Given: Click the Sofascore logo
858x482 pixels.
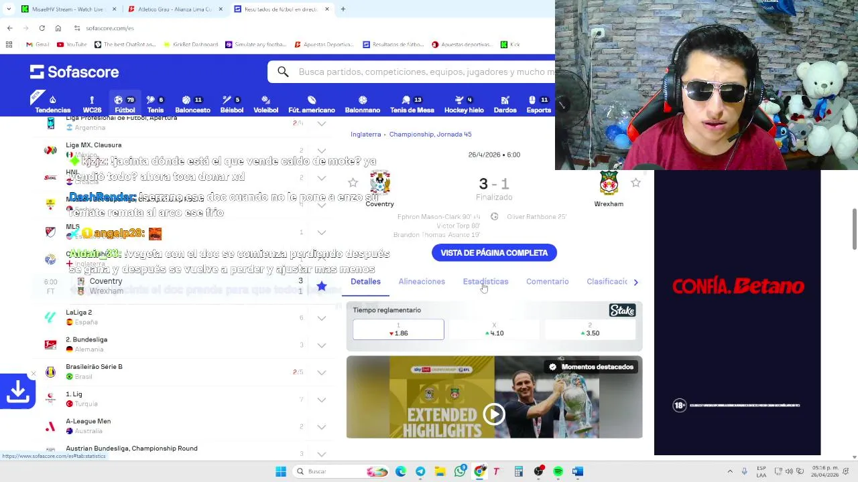Looking at the screenshot, I should [74, 72].
